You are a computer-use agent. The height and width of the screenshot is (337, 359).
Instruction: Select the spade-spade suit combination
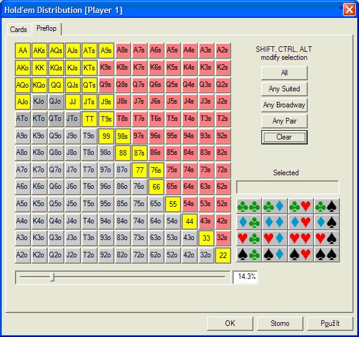coord(326,254)
